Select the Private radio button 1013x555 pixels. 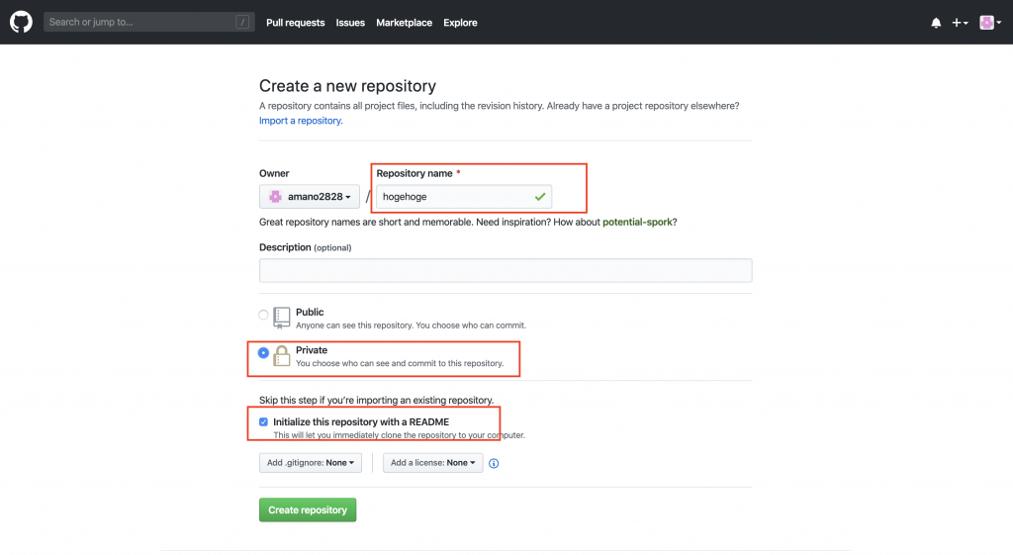click(x=263, y=353)
